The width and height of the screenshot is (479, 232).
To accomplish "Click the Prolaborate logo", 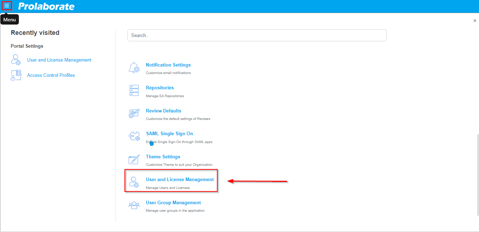I will pyautogui.click(x=46, y=6).
